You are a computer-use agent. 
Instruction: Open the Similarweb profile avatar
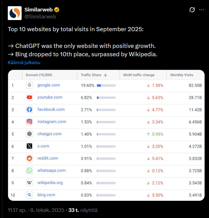click(15, 13)
